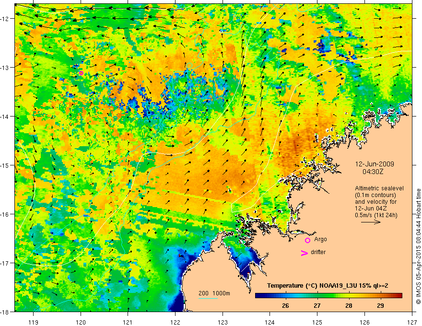
Task: Click the longitude axis label '127'
Action: [412, 322]
